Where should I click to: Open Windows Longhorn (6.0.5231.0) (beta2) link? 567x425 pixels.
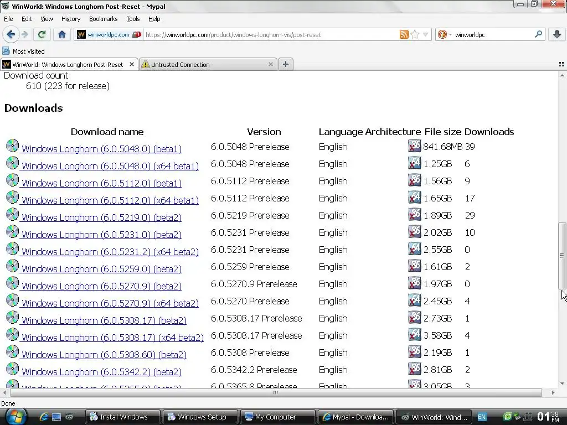101,235
